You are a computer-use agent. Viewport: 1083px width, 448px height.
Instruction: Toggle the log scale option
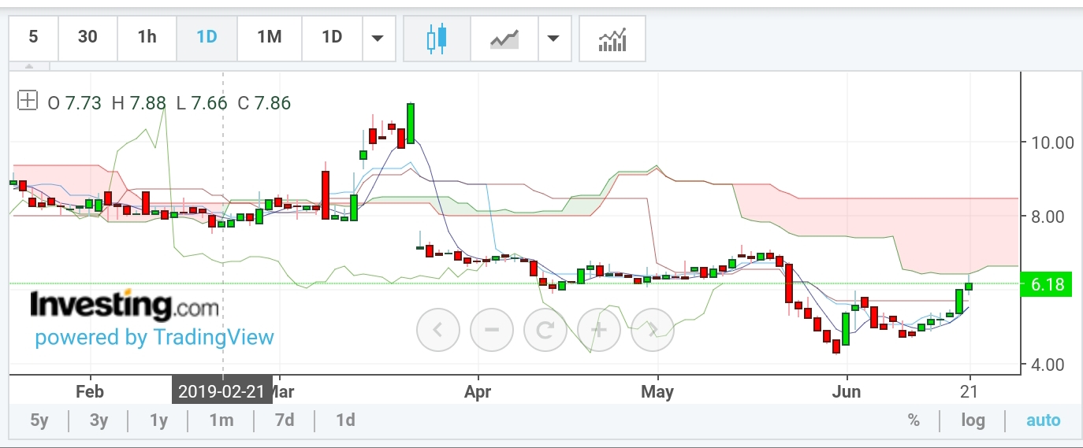(x=973, y=420)
